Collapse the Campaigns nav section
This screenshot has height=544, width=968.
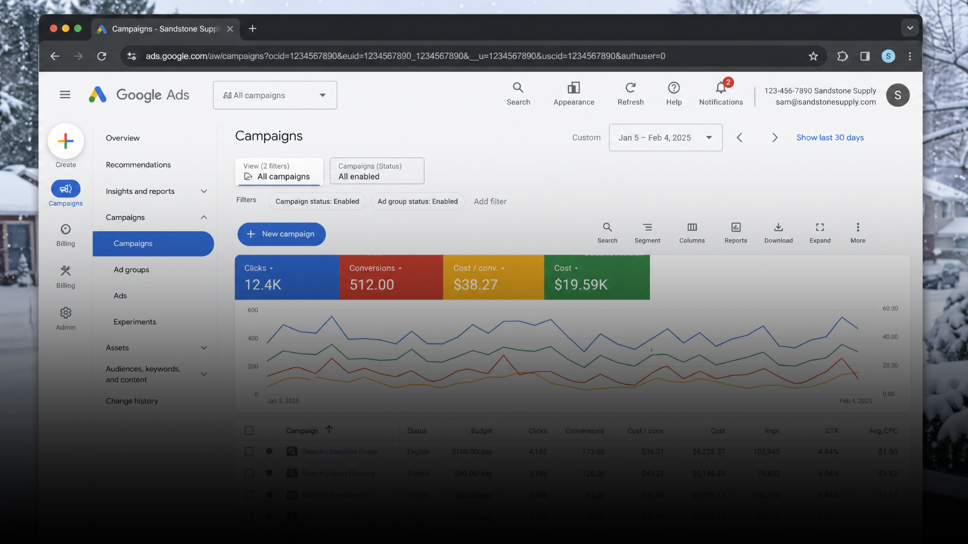(x=204, y=218)
